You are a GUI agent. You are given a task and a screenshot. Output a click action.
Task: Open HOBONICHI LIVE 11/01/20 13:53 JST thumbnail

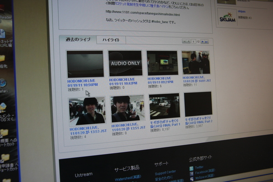(87, 111)
